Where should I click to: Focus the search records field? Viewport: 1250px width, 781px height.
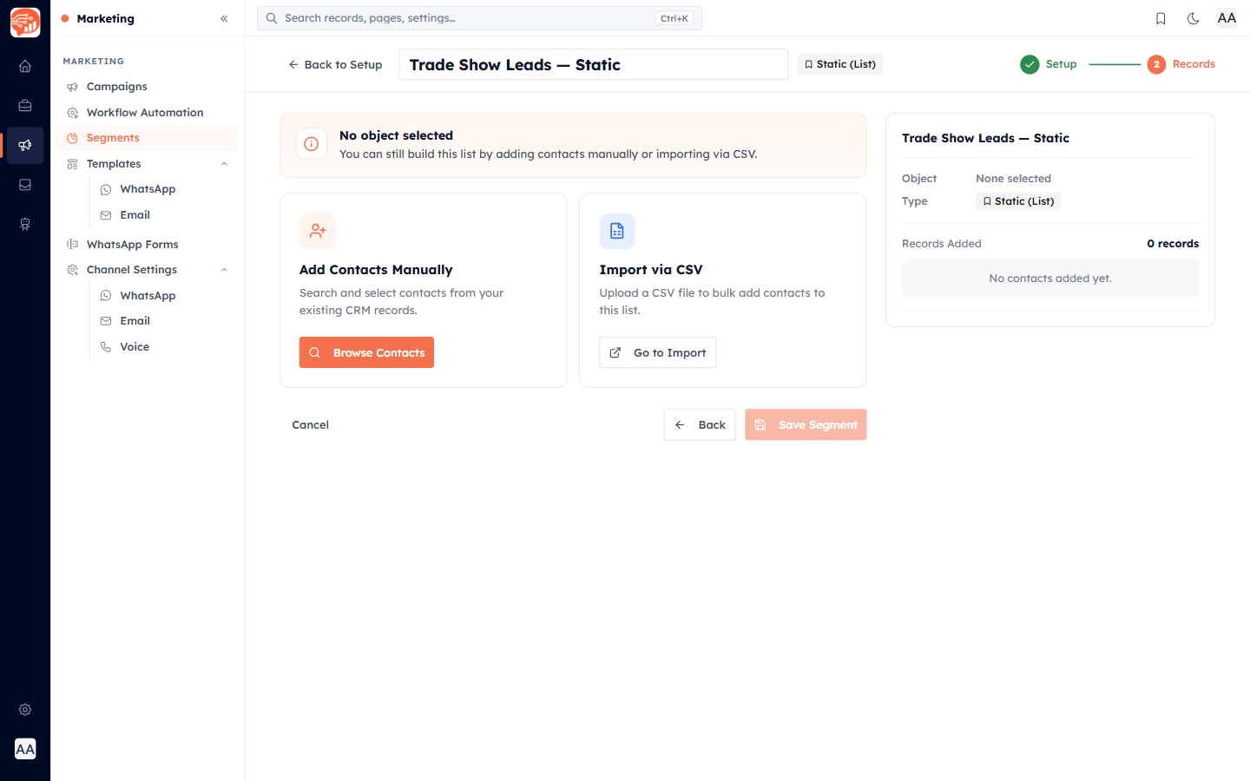click(x=479, y=18)
